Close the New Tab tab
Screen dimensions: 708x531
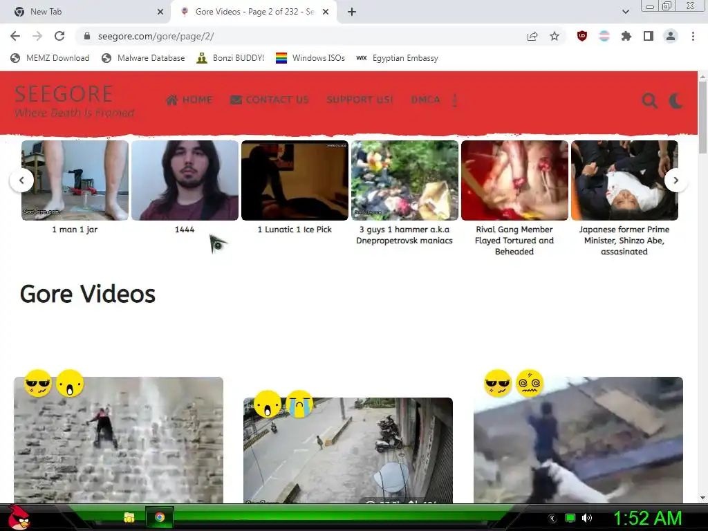click(160, 12)
